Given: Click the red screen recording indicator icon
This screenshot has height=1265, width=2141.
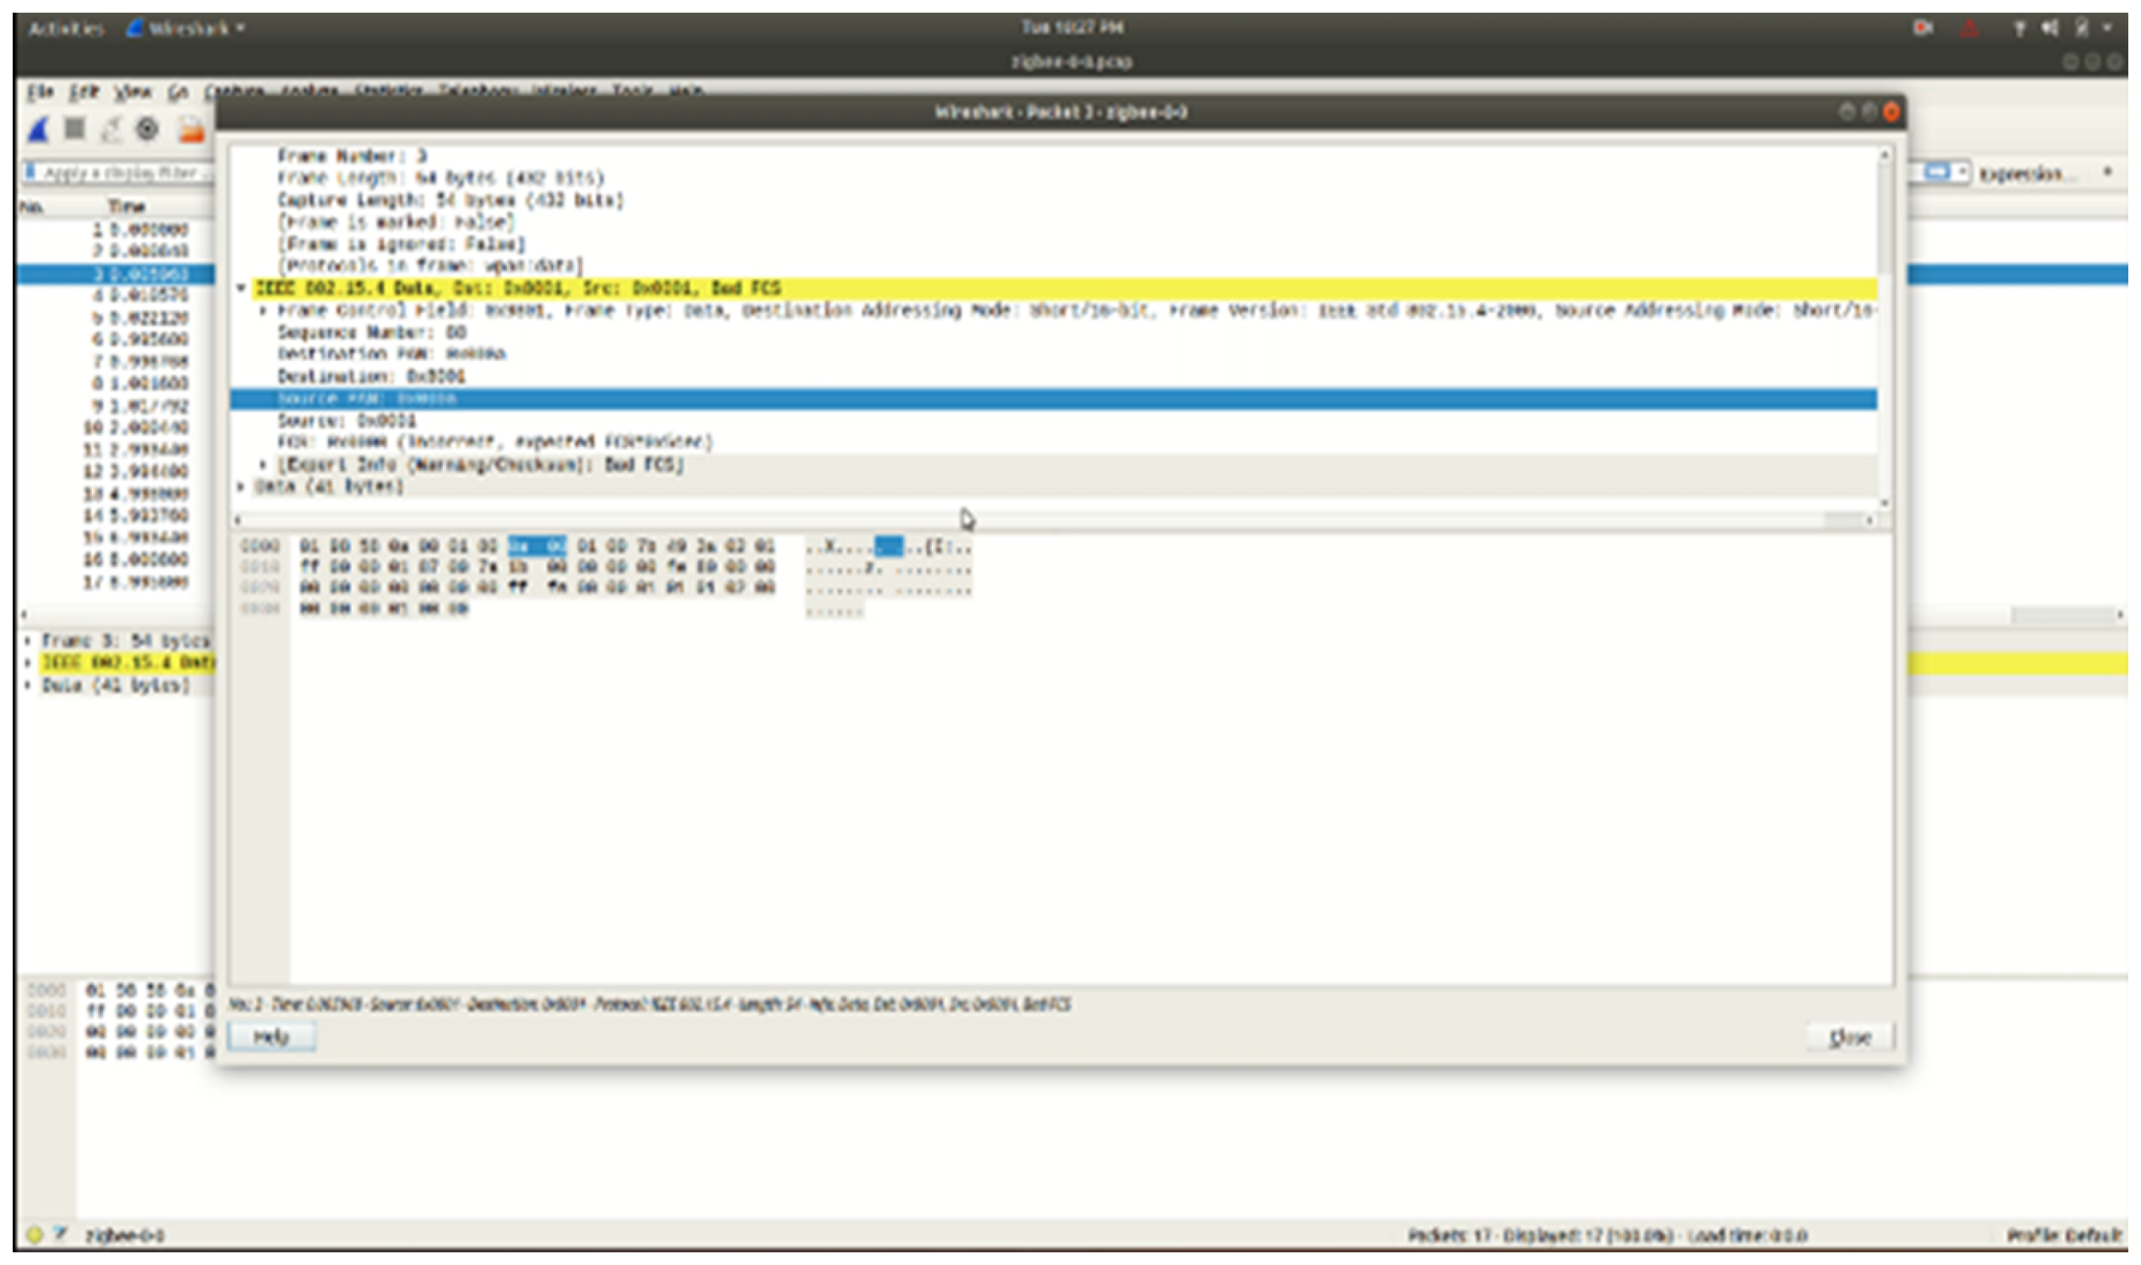Looking at the screenshot, I should [x=1923, y=29].
